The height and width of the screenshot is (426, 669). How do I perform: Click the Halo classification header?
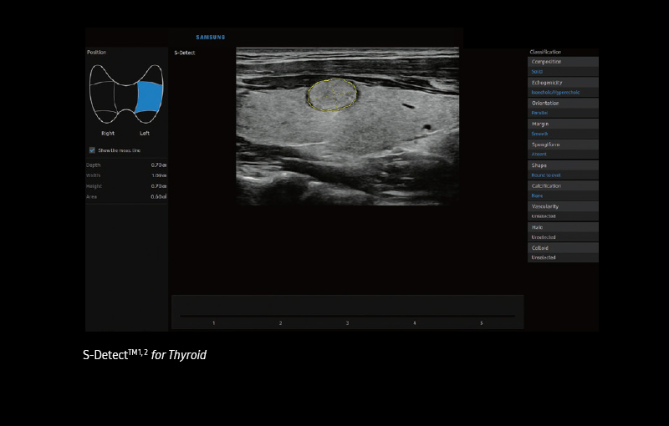tap(563, 227)
